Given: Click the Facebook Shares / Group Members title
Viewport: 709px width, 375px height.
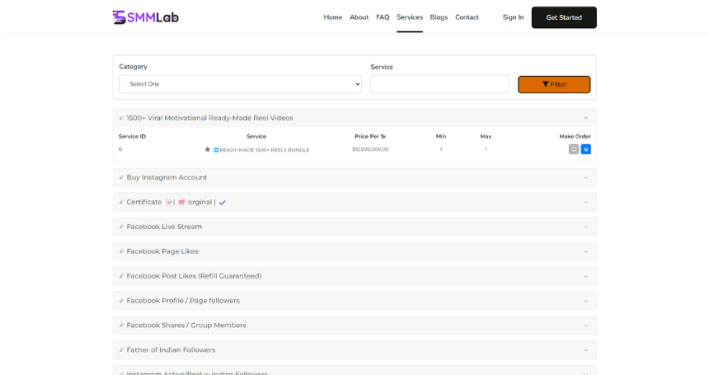Looking at the screenshot, I should click(x=186, y=326).
